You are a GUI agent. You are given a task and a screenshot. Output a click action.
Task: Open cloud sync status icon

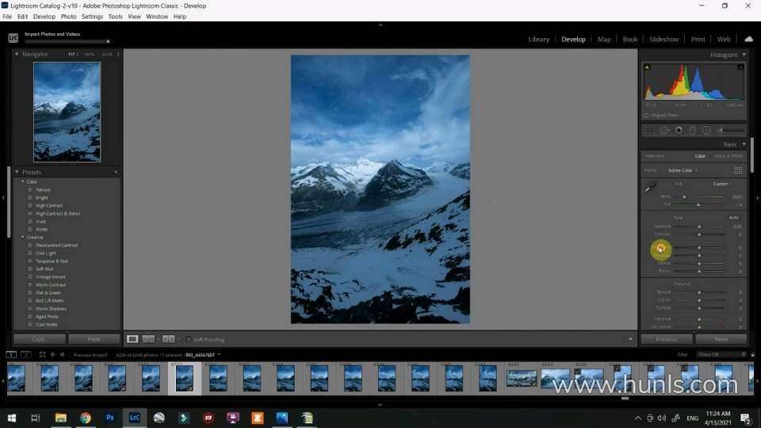(x=749, y=39)
